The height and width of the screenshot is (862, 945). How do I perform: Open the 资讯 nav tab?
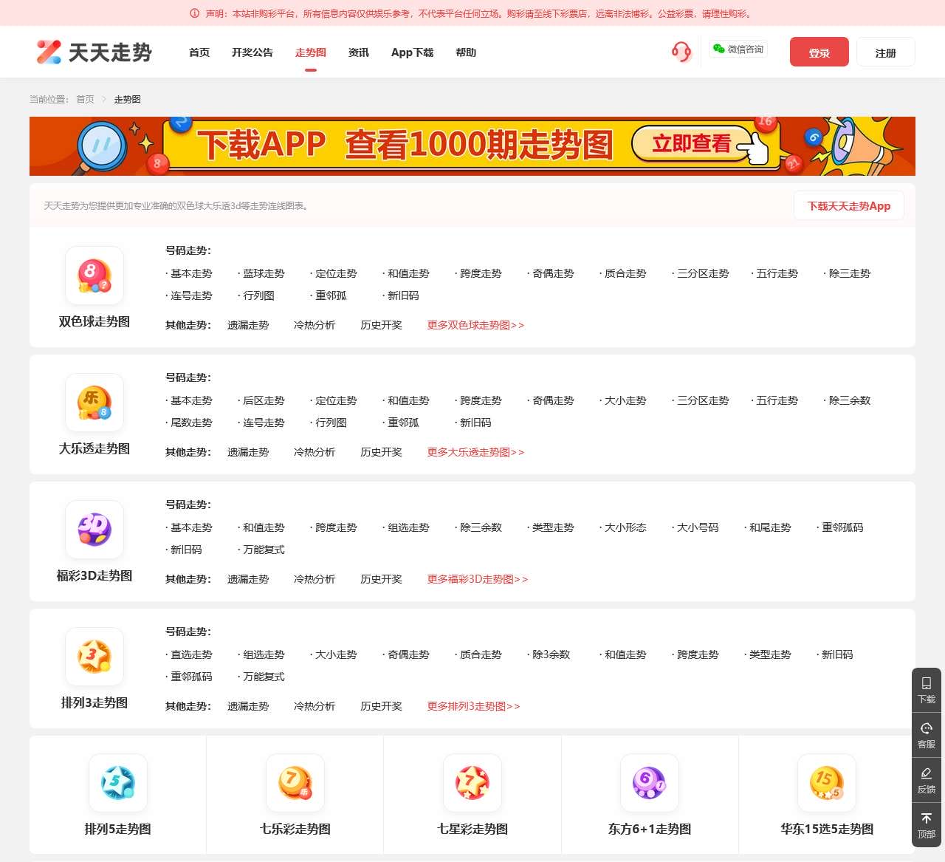pos(359,52)
